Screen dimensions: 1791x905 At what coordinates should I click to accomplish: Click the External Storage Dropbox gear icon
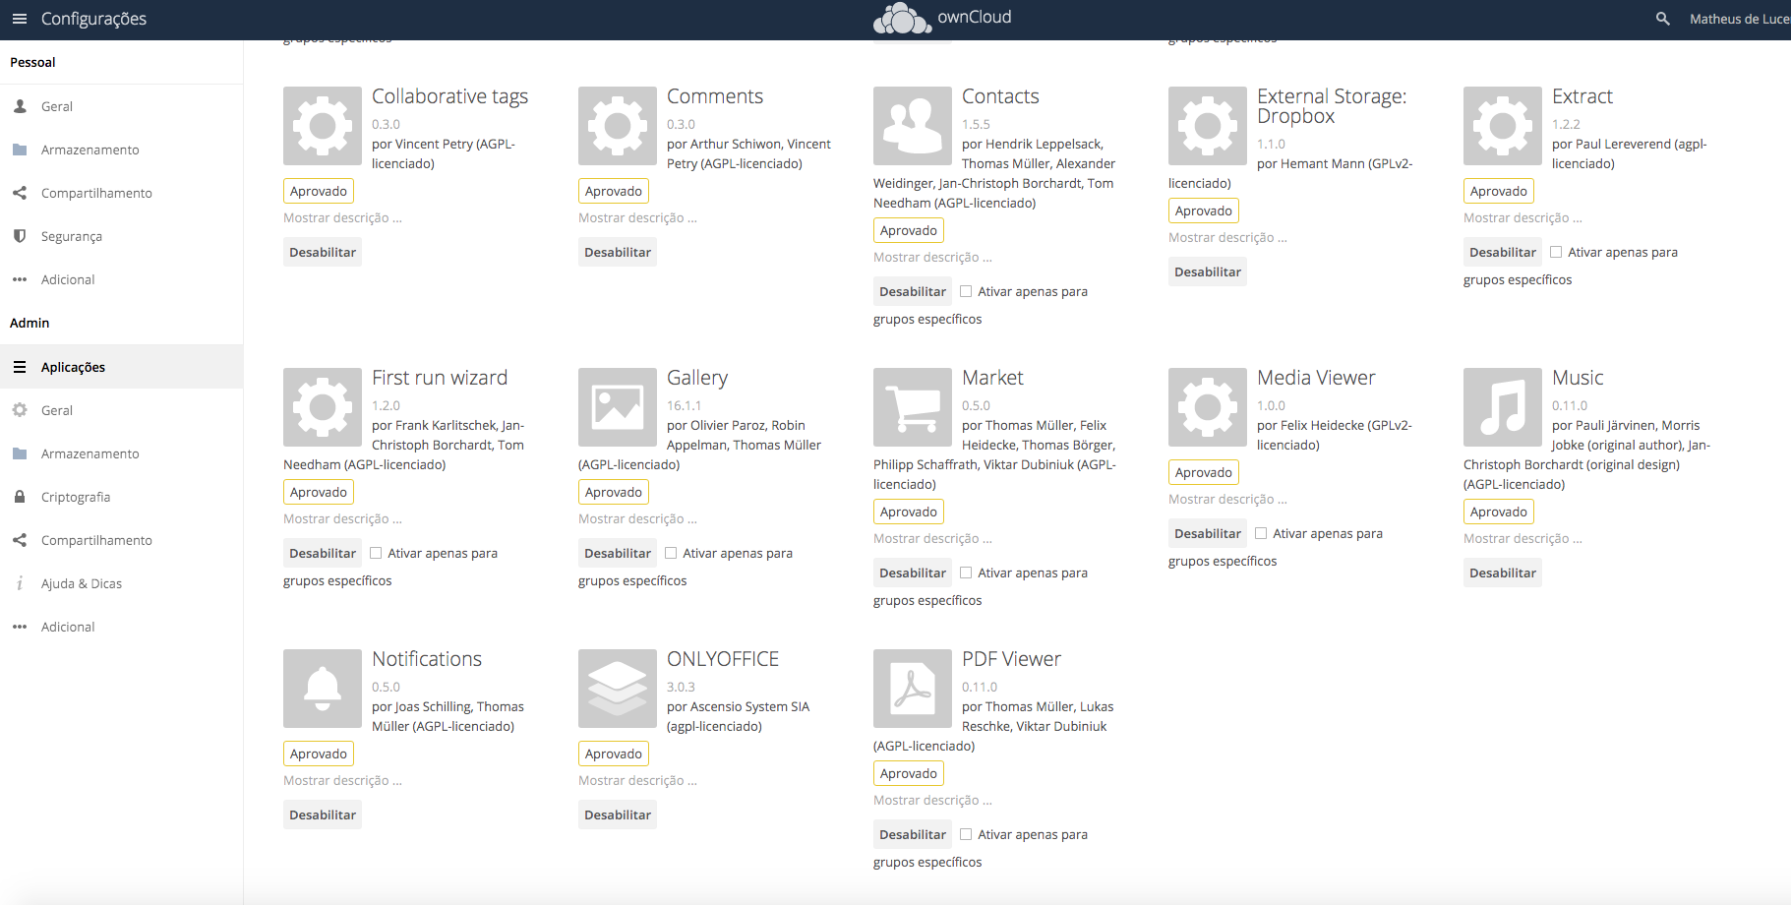point(1208,126)
